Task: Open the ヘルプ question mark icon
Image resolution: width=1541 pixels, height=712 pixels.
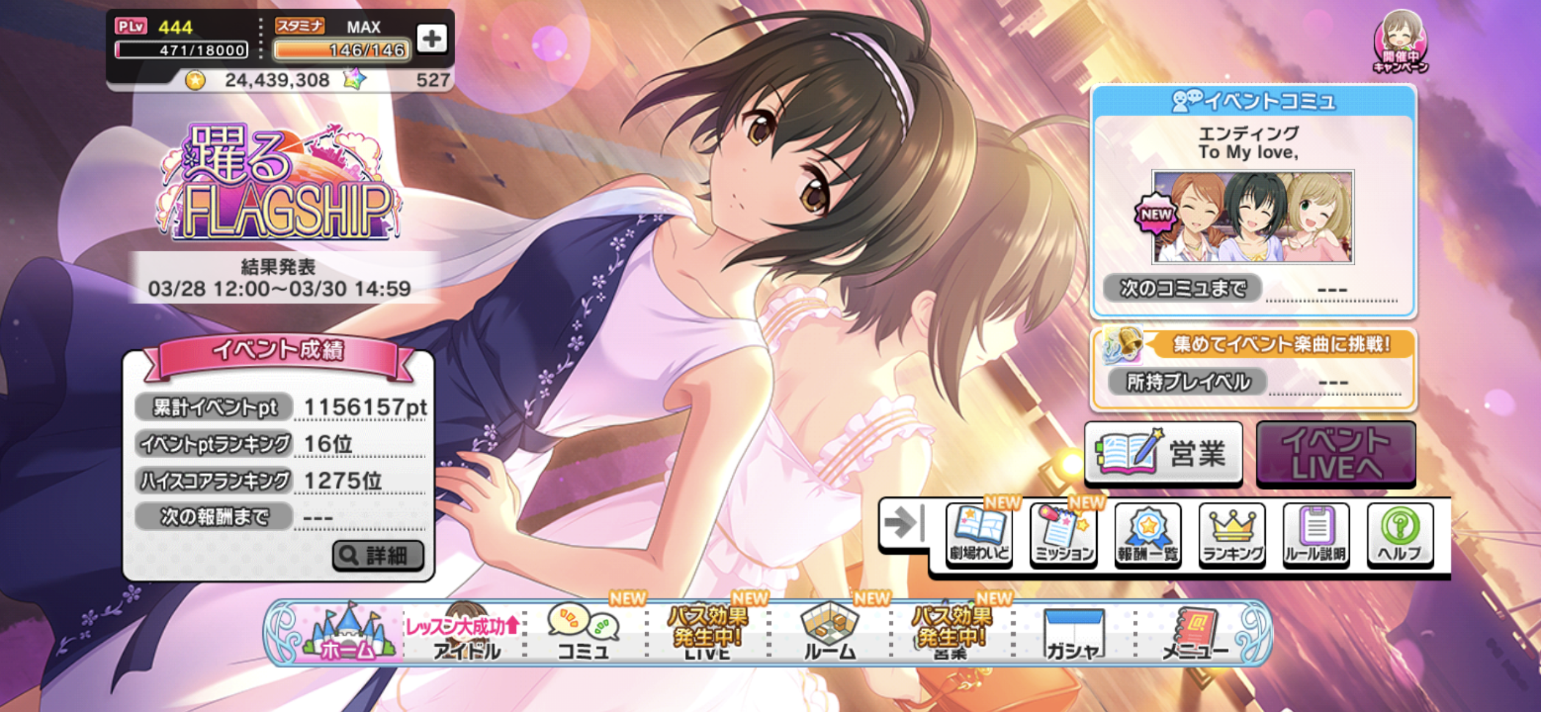Action: point(1400,536)
